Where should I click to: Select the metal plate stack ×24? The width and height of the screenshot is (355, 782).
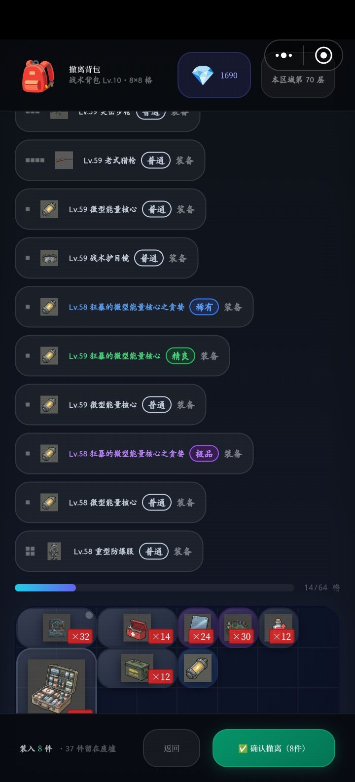pos(198,627)
